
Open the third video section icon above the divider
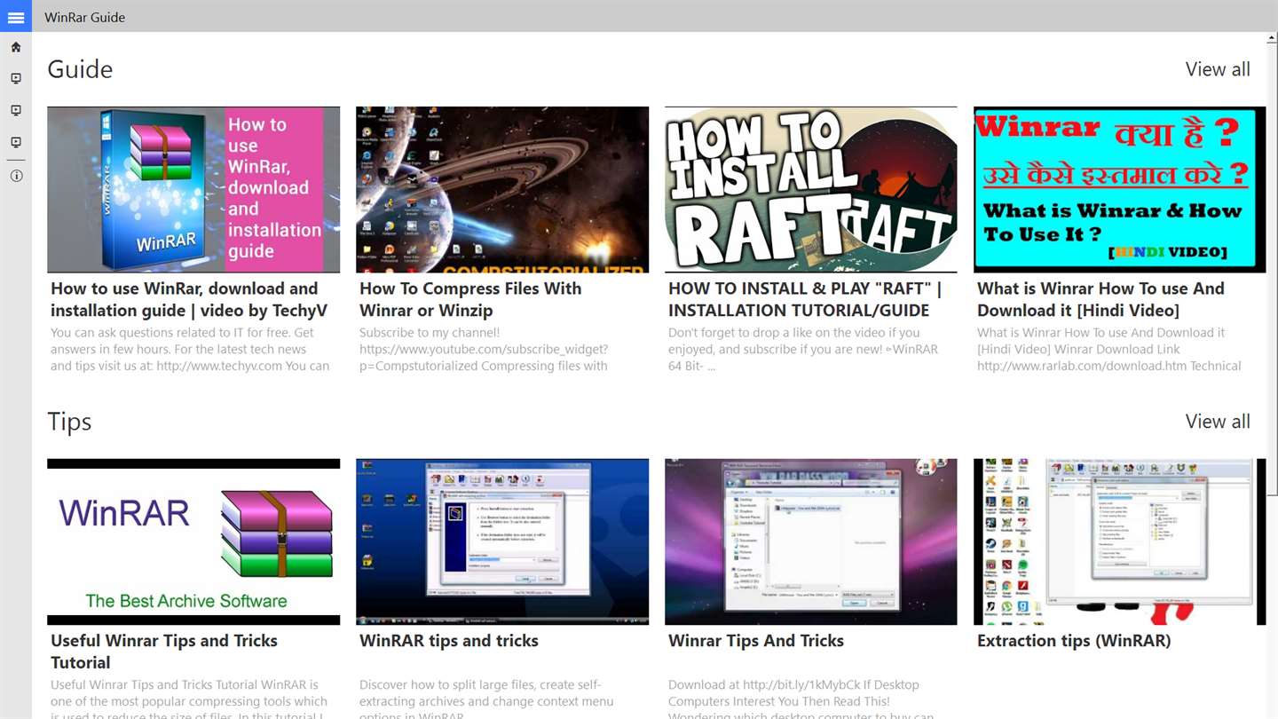pos(16,143)
